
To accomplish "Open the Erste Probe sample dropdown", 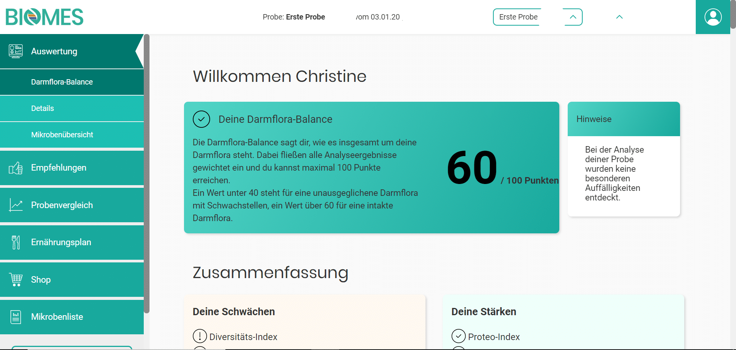I will coord(537,17).
